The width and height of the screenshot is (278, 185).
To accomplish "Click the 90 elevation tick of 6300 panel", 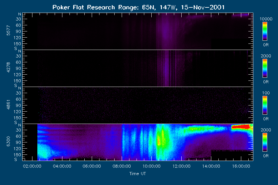I will [x=19, y=142].
